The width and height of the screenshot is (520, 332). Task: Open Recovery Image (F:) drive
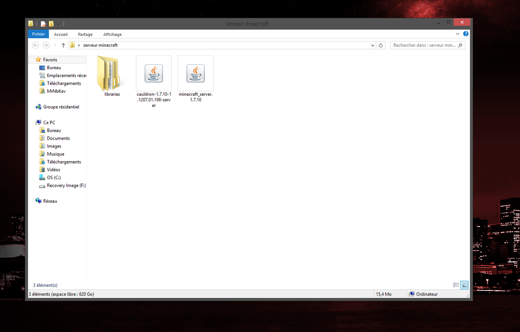tap(66, 186)
